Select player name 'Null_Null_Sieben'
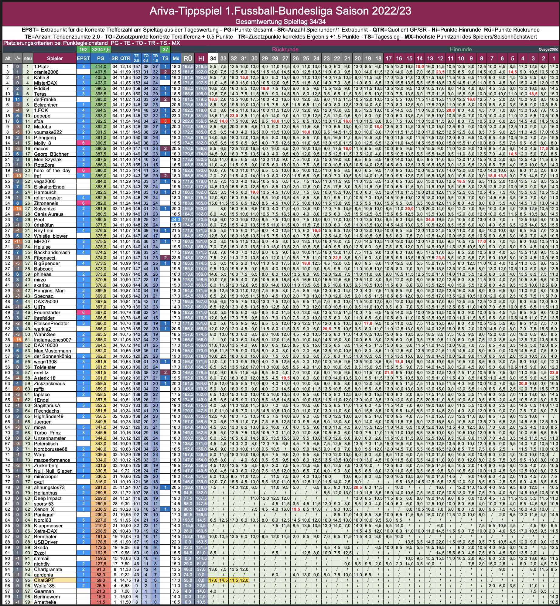Image resolution: width=560 pixels, height=606 pixels. point(53,471)
